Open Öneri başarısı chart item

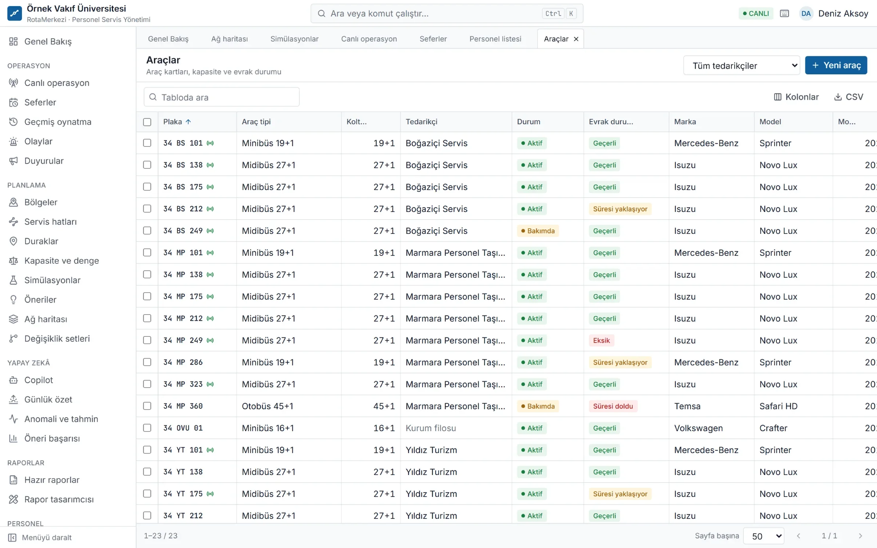[x=68, y=438]
